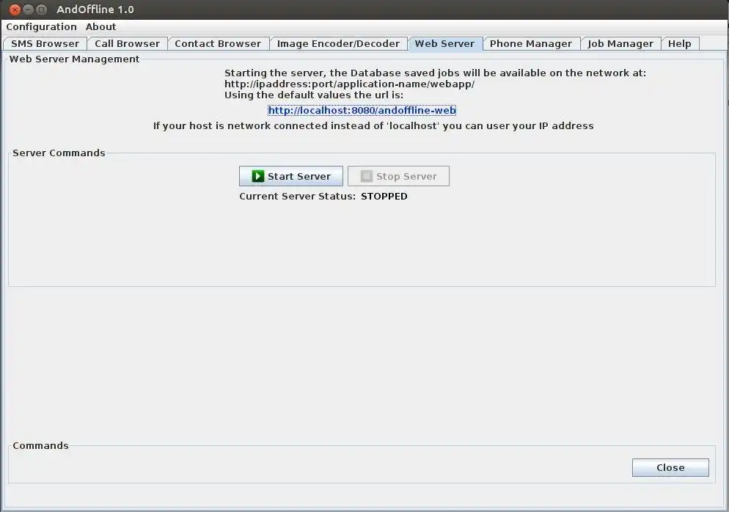Click the green play icon on Start Server
The image size is (729, 512).
click(x=257, y=176)
